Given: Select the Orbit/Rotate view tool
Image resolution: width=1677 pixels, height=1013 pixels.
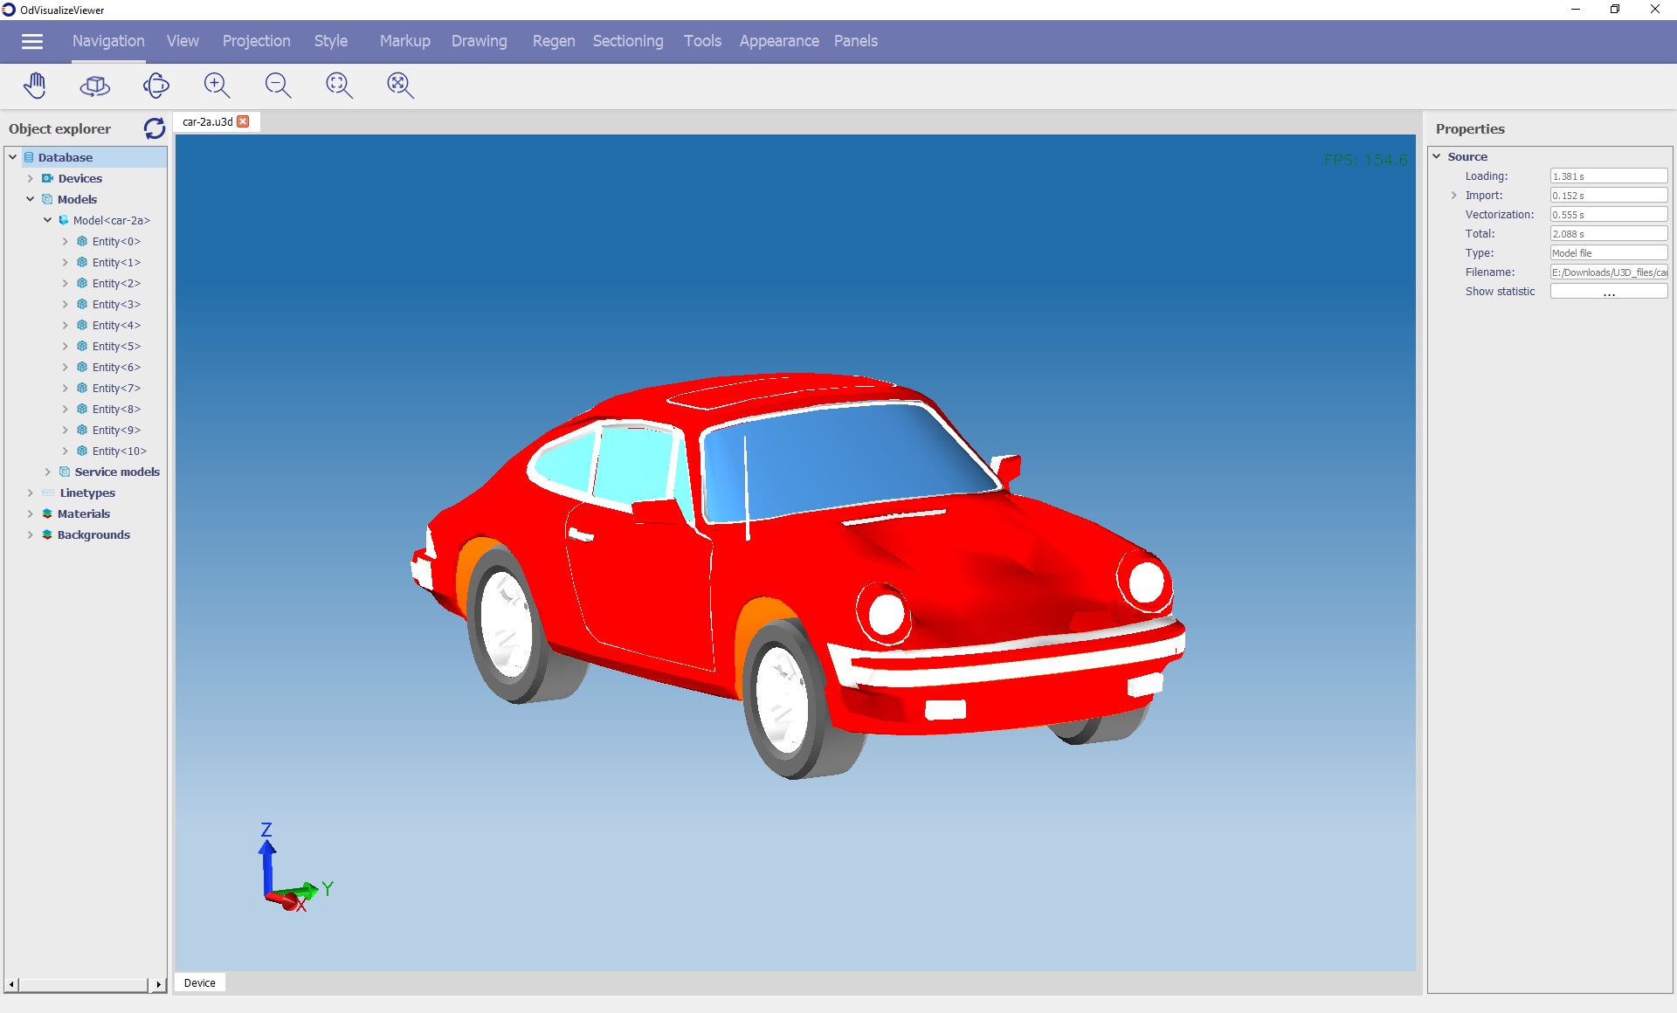Looking at the screenshot, I should [155, 84].
